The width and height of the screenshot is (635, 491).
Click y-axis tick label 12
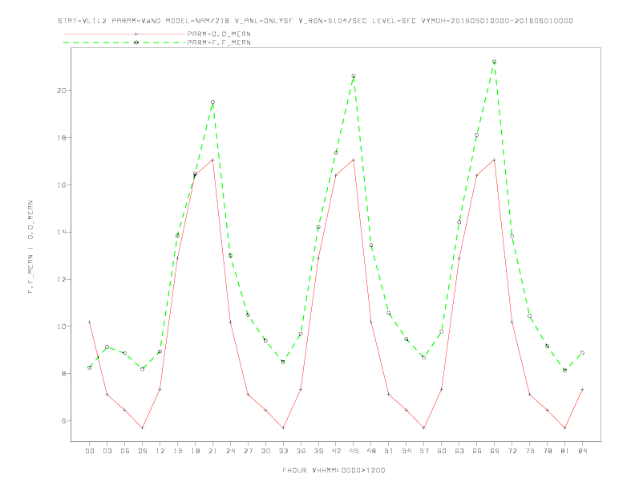point(62,279)
